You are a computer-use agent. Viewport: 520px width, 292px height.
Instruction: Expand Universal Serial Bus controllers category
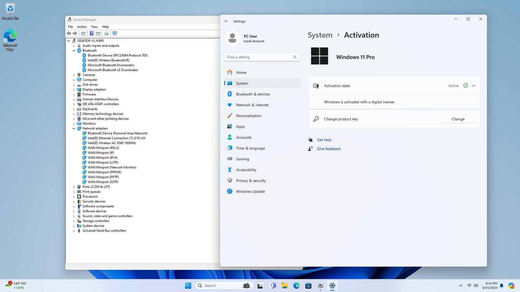coord(74,231)
